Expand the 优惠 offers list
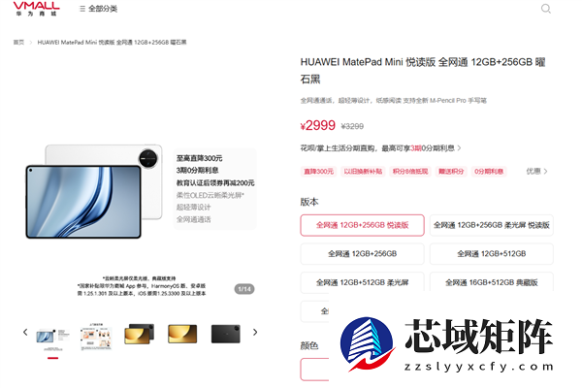Image resolution: width=582 pixels, height=388 pixels. (536, 171)
